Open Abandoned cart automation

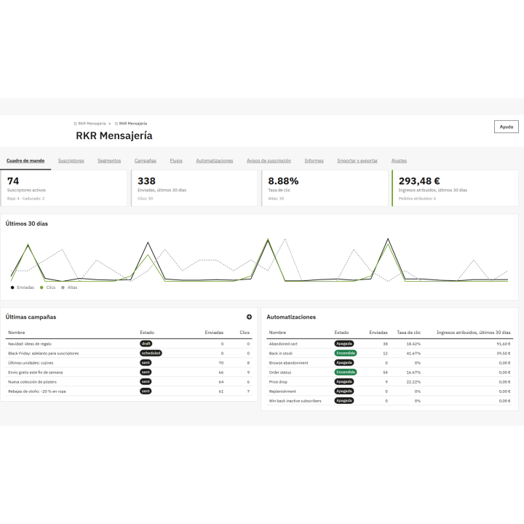[283, 344]
